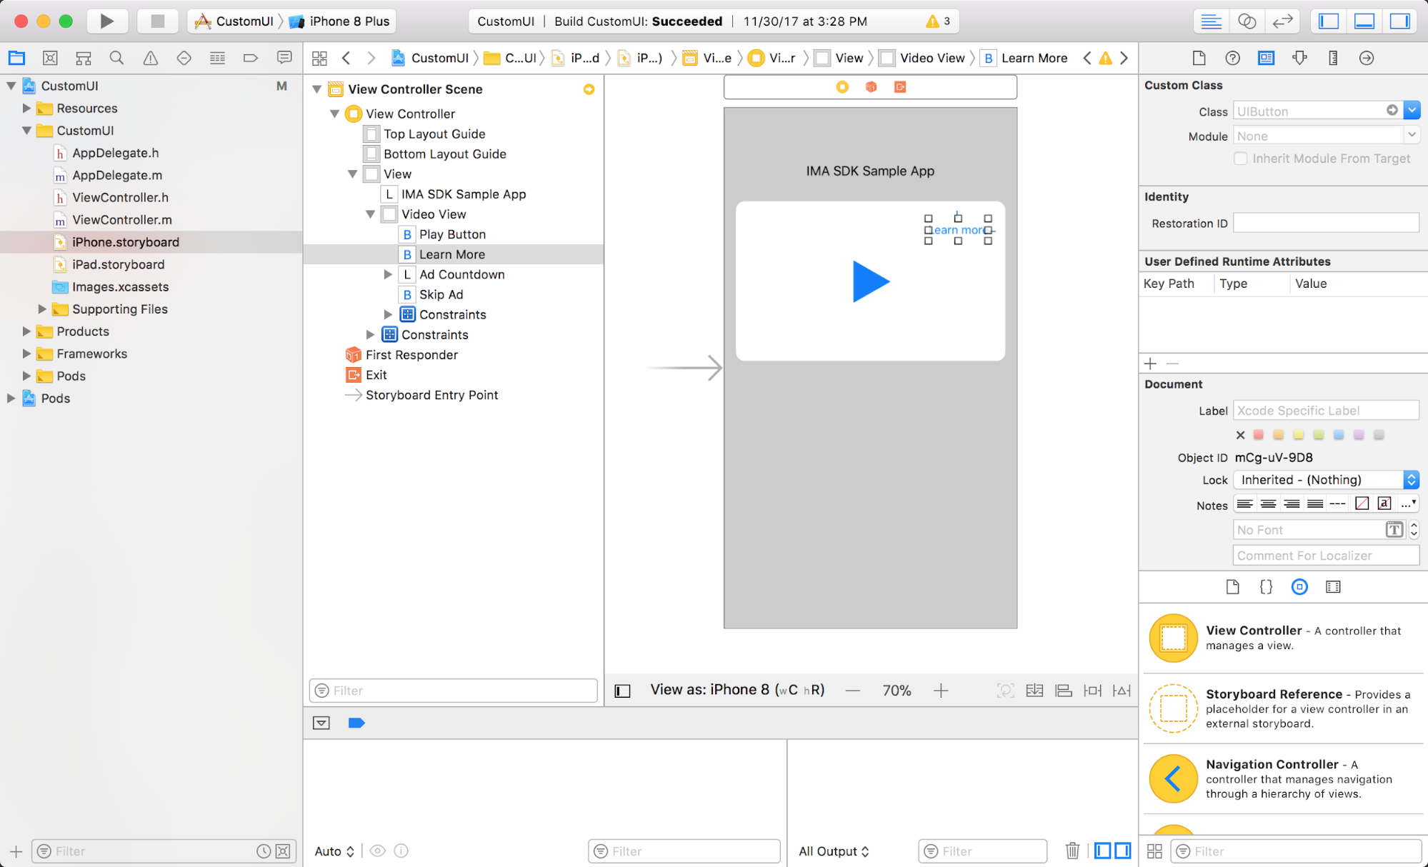
Task: Toggle the document outline sidebar button
Action: [x=622, y=691]
